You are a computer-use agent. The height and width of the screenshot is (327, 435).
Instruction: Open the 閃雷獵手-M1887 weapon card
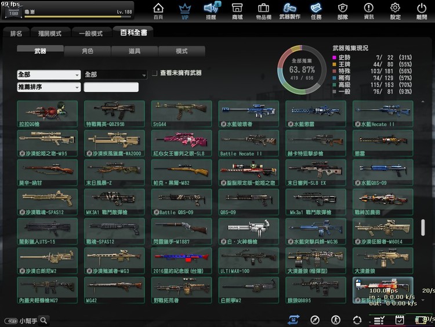click(182, 232)
